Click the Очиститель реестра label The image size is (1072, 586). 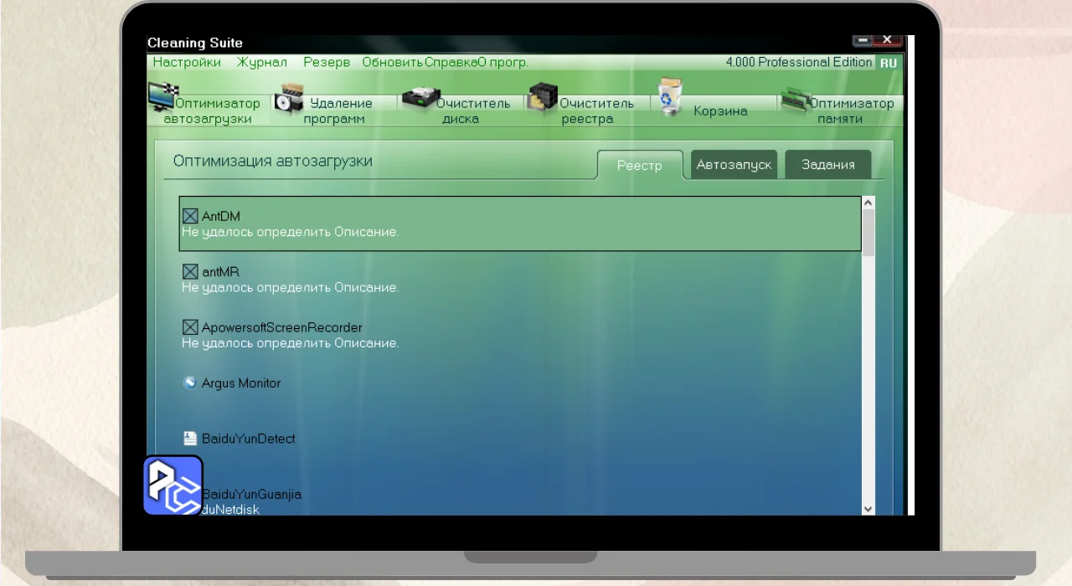point(596,111)
